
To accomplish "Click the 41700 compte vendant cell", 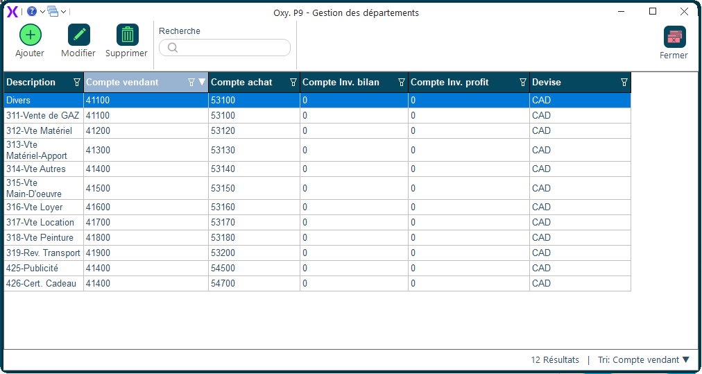I will [146, 222].
